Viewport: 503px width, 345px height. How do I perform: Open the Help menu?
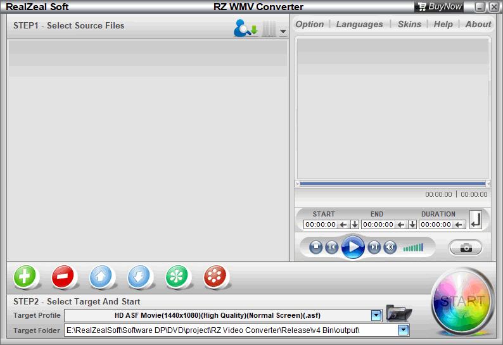443,24
